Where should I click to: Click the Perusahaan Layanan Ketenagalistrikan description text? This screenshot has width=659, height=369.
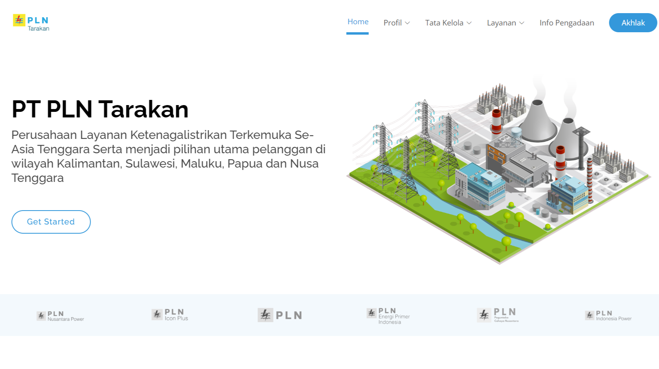tap(168, 156)
